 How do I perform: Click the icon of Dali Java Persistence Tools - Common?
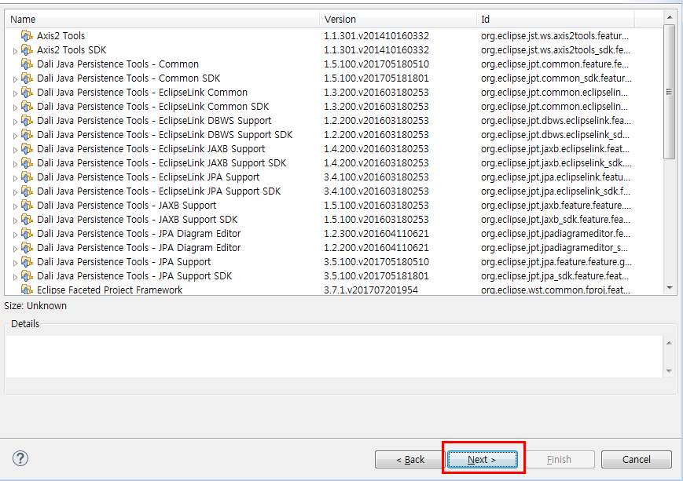27,64
